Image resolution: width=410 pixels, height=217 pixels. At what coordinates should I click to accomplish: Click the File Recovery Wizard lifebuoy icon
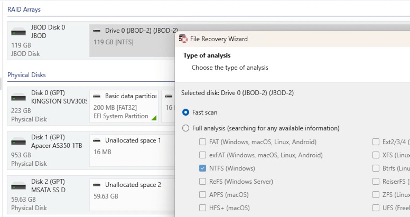183,39
